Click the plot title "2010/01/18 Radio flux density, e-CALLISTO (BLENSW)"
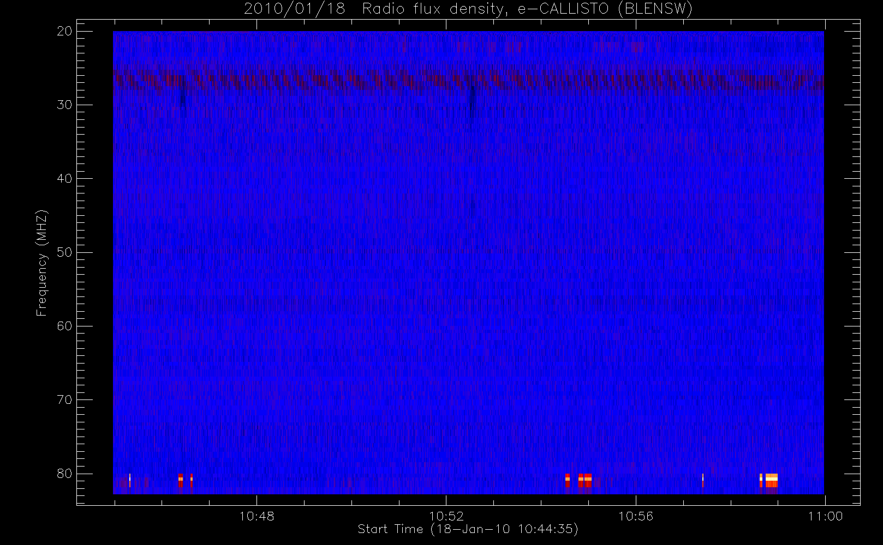This screenshot has width=883, height=545. (x=468, y=9)
